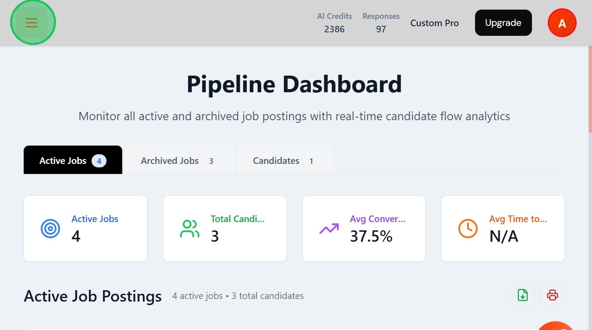Click the Active Job Postings heading
The width and height of the screenshot is (592, 330).
click(92, 296)
